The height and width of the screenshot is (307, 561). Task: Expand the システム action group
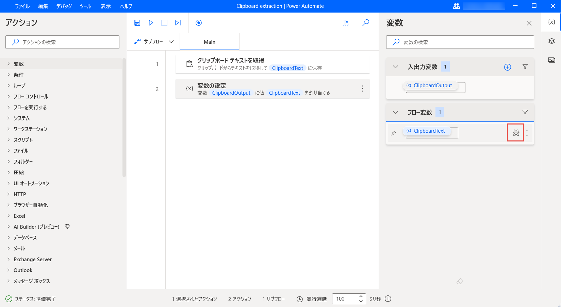pos(9,118)
